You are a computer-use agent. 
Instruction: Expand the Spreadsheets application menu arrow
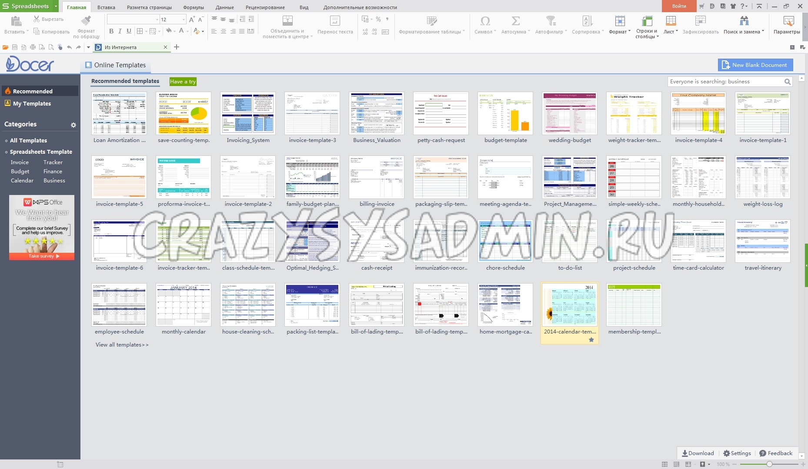(x=56, y=6)
